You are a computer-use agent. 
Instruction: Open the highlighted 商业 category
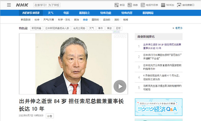pyautogui.click(x=85, y=19)
